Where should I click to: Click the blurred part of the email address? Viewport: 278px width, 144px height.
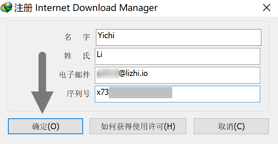(x=108, y=73)
